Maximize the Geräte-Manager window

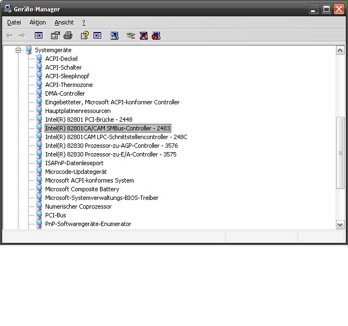click(326, 9)
